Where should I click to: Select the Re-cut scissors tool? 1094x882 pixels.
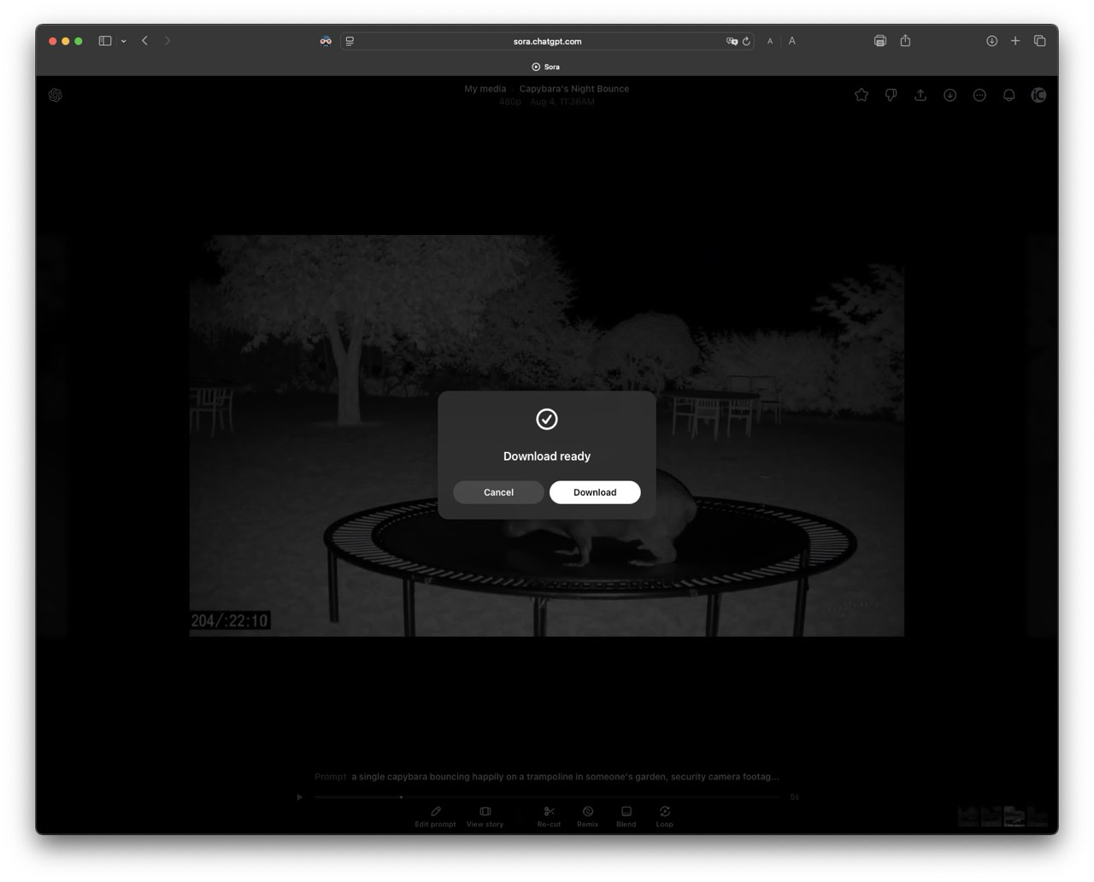(549, 815)
